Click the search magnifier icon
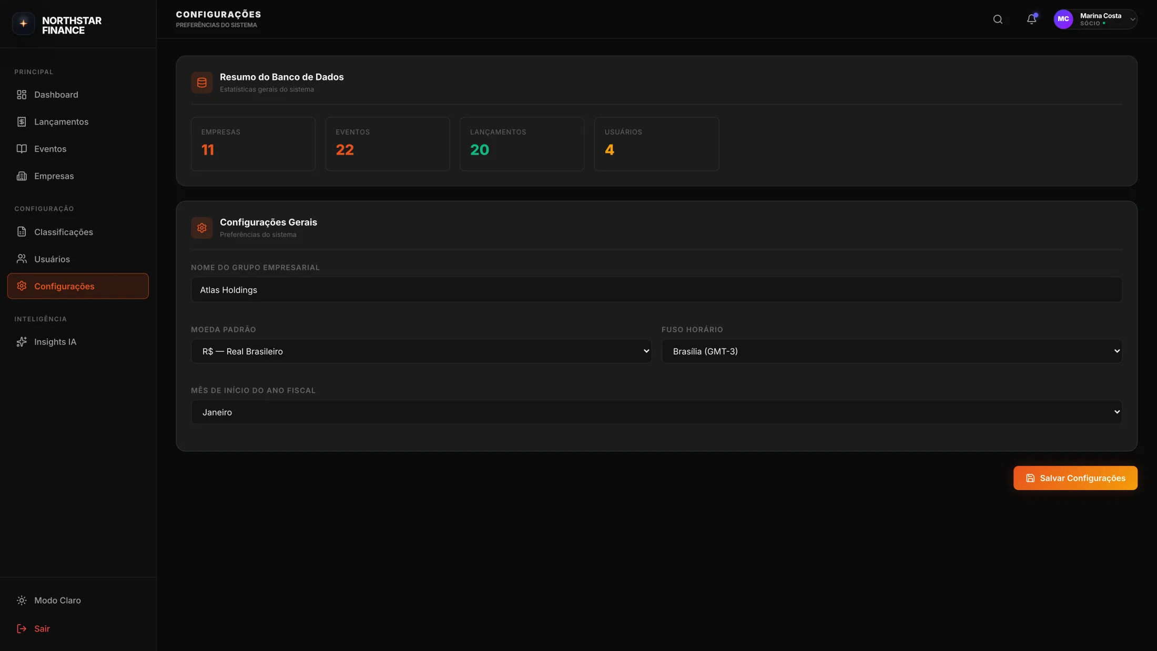Screen dimensions: 1157x651 coord(998,19)
